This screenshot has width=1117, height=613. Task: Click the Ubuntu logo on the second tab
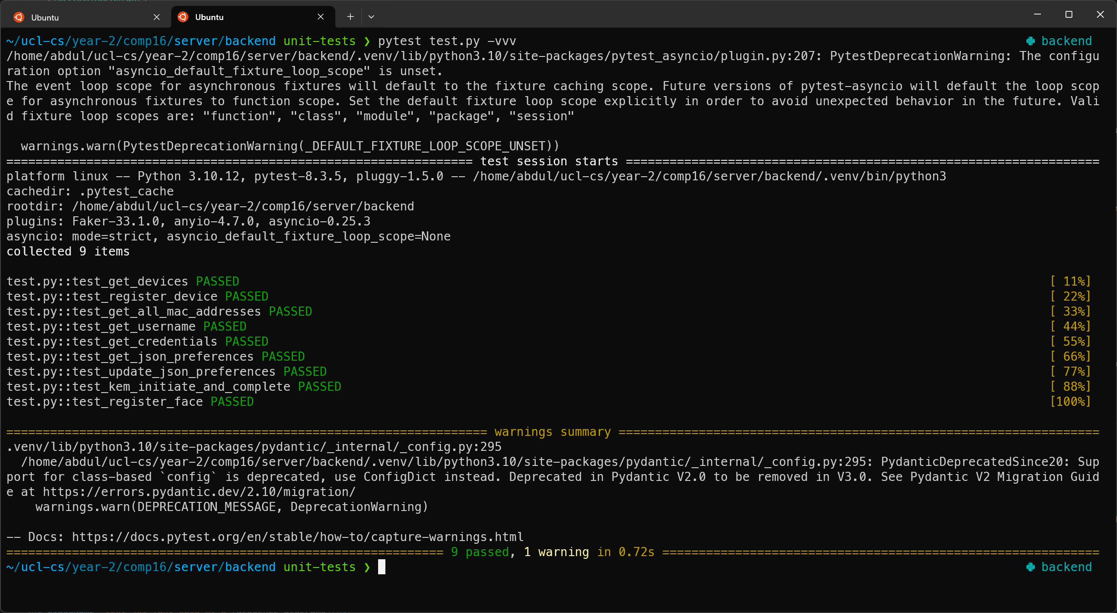point(183,17)
